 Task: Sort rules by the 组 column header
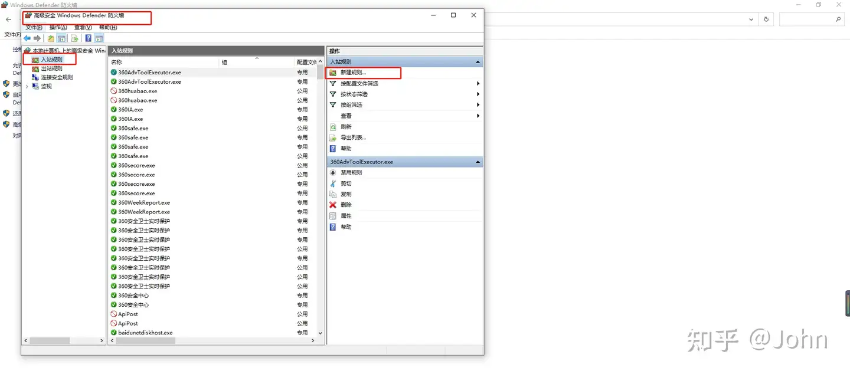point(257,62)
